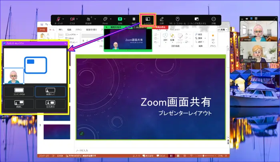Image resolution: width=280 pixels, height=162 pixels.
Task: Click the 71% zoom level value
Action: (x=220, y=156)
